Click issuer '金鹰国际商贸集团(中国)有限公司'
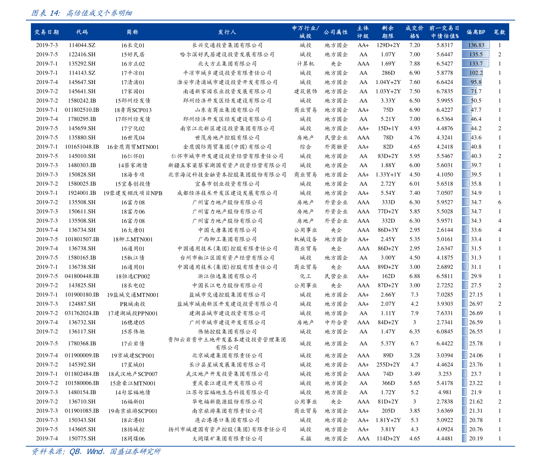 (227, 147)
